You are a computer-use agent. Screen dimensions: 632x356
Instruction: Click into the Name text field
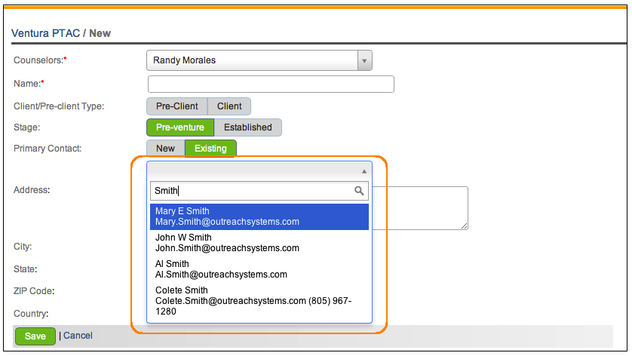[x=271, y=84]
